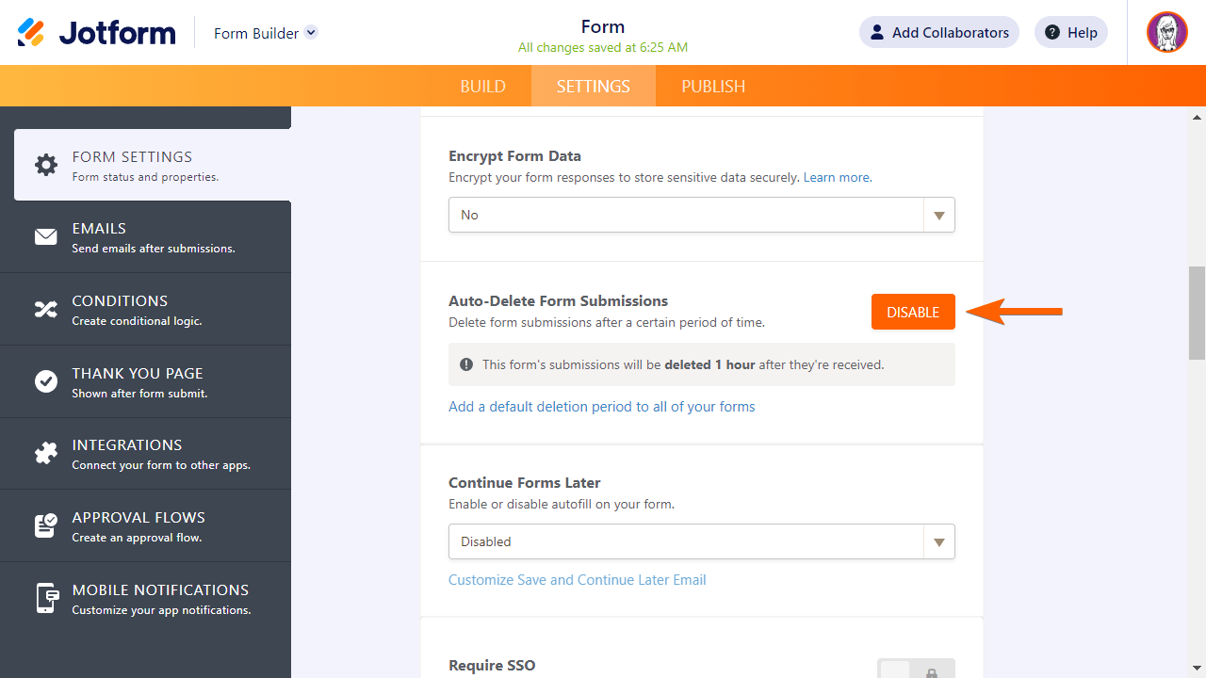The image size is (1206, 678).
Task: Go to the PUBLISH tab
Action: pyautogui.click(x=713, y=87)
